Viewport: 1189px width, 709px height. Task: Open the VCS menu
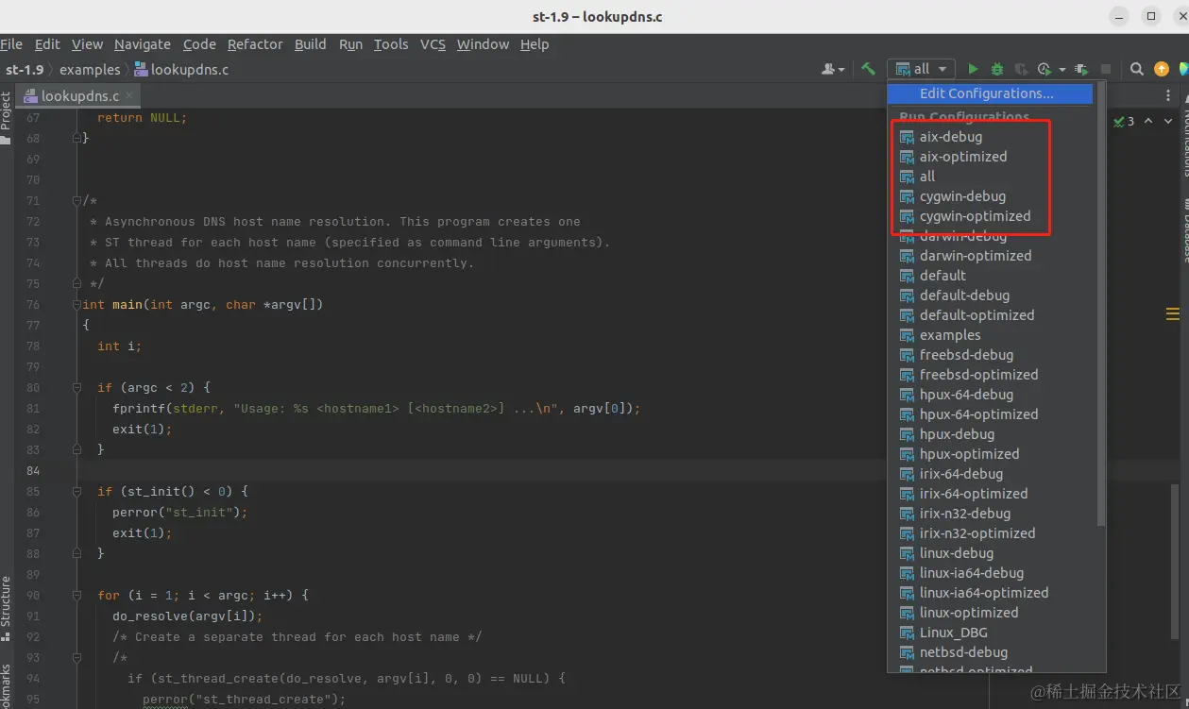(433, 44)
